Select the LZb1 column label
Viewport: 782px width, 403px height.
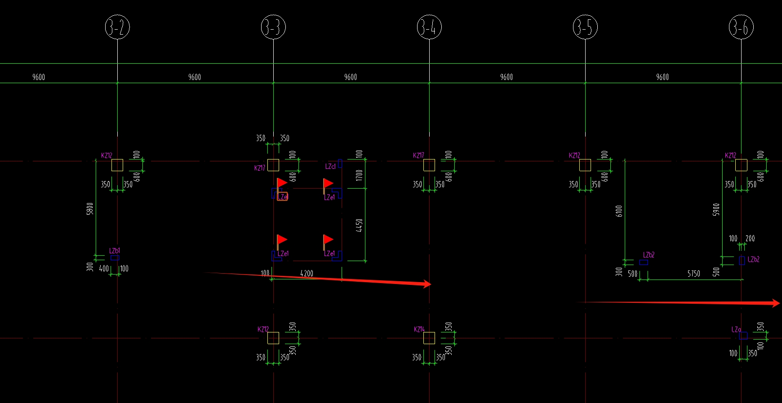[x=115, y=251]
